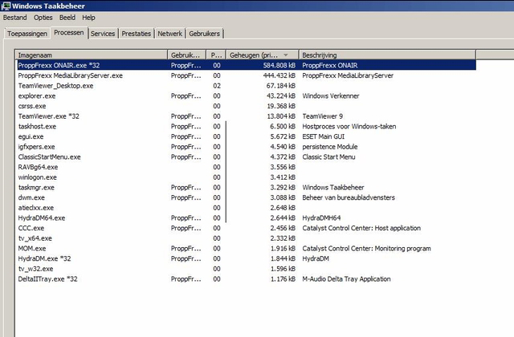The width and height of the screenshot is (514, 337).
Task: Select the RAVBg64.exe process
Action: coord(246,167)
